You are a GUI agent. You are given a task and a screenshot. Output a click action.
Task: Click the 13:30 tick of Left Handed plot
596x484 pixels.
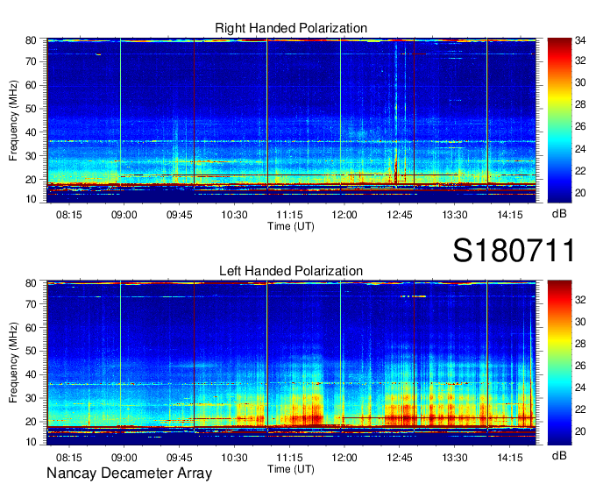[455, 458]
